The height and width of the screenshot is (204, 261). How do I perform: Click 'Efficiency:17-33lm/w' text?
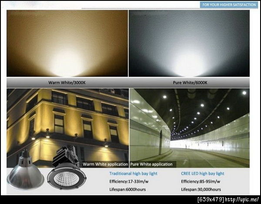pos(129,181)
